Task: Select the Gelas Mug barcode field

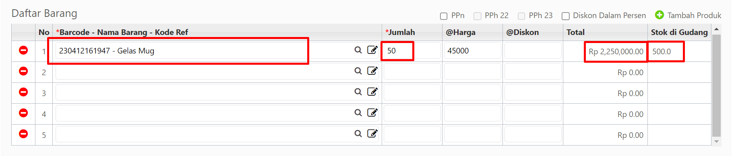Action: [x=203, y=51]
